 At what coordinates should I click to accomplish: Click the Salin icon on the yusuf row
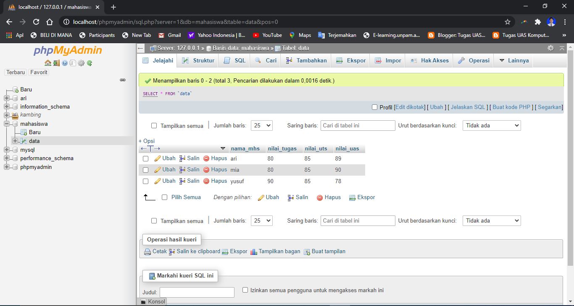[183, 181]
